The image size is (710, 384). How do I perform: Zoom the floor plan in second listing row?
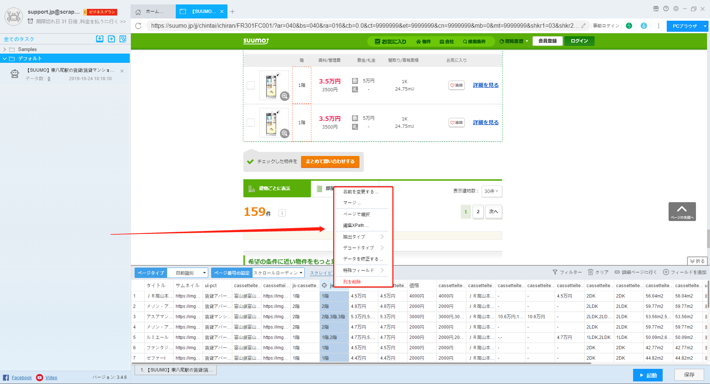(x=284, y=133)
